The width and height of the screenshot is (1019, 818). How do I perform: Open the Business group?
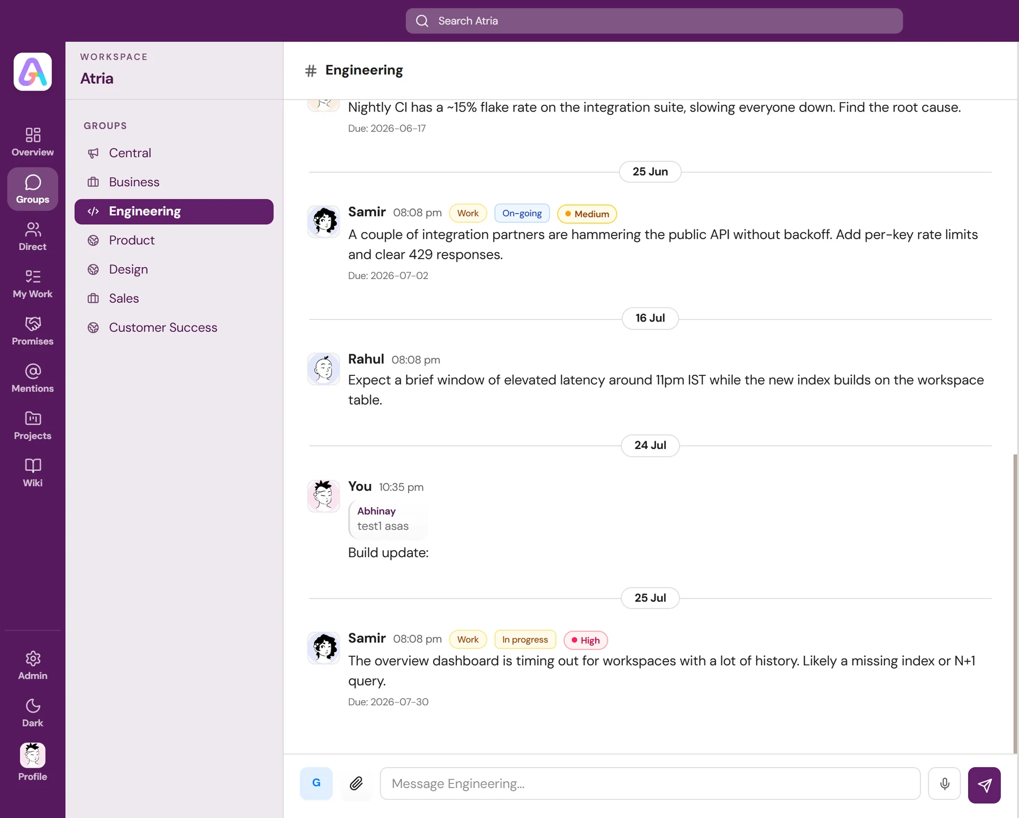click(174, 182)
